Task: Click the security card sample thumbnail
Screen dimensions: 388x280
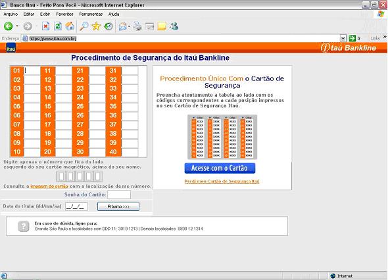Action: 222,137
